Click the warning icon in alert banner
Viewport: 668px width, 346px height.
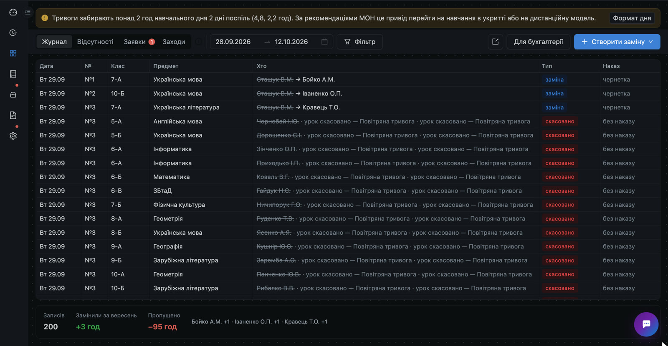[x=45, y=18]
